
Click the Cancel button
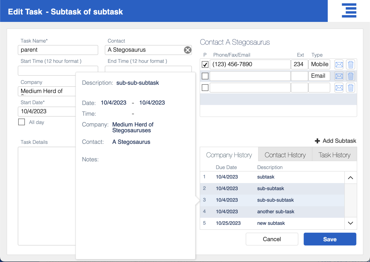click(272, 239)
